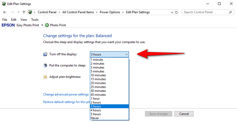Screen dimensions: 237x123
Task: Click the refresh icon beside address bar
Action: click(176, 12)
